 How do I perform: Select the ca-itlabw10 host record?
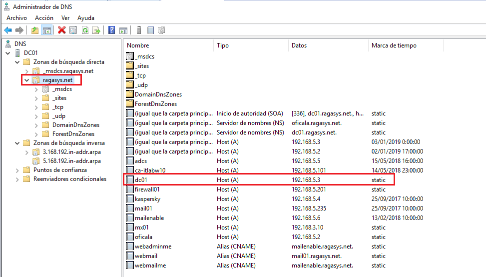150,170
